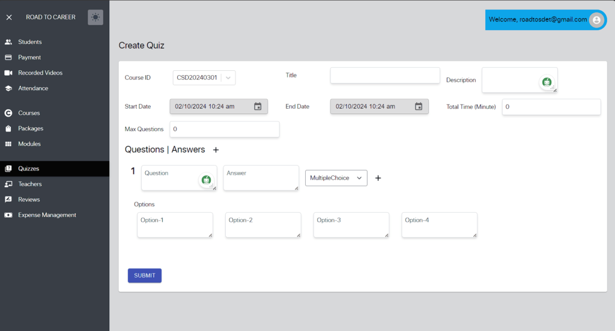Click the green icon in the Description field
The image size is (615, 331).
[547, 82]
